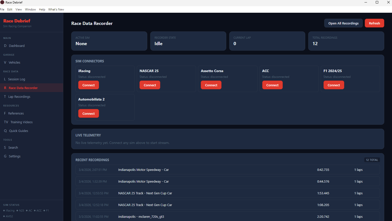
Task: Open the 12:53:53 PM NASCAR 25 Track recording
Action: tap(228, 193)
